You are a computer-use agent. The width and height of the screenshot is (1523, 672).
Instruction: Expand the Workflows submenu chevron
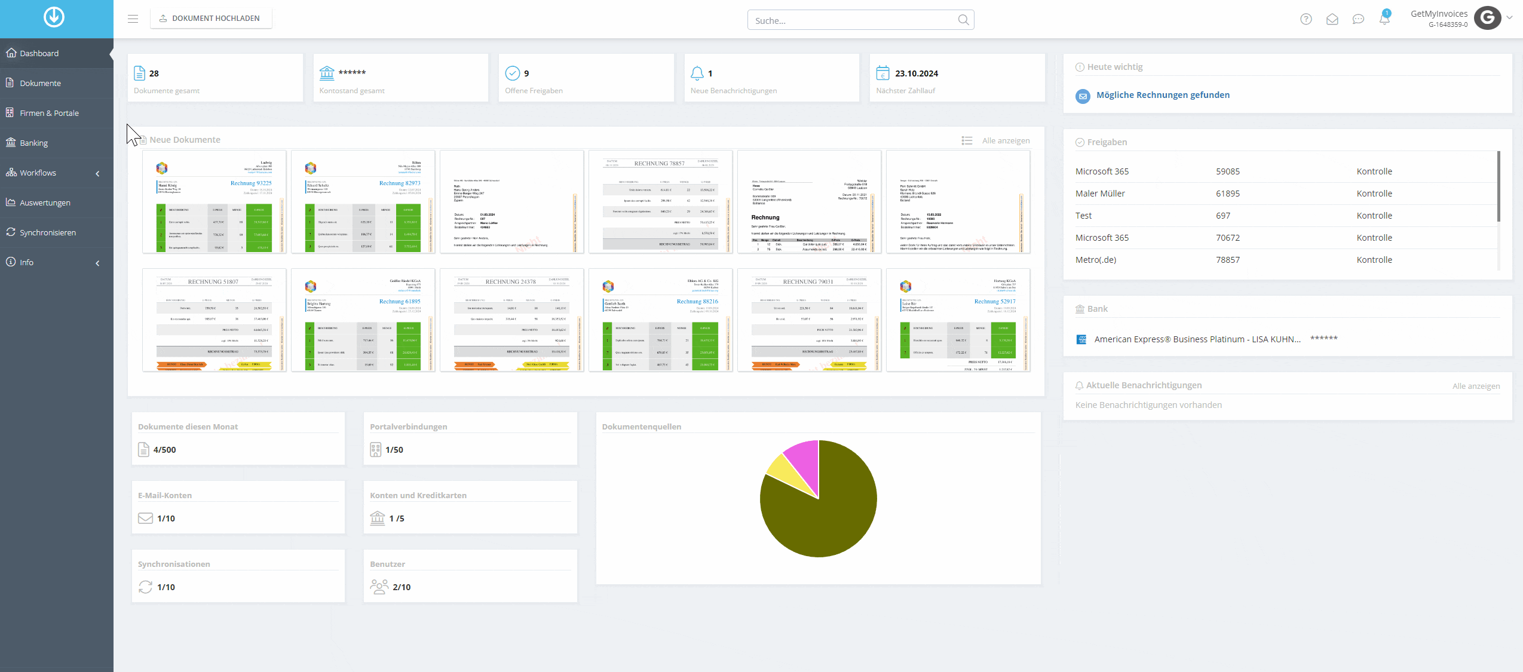(x=97, y=173)
